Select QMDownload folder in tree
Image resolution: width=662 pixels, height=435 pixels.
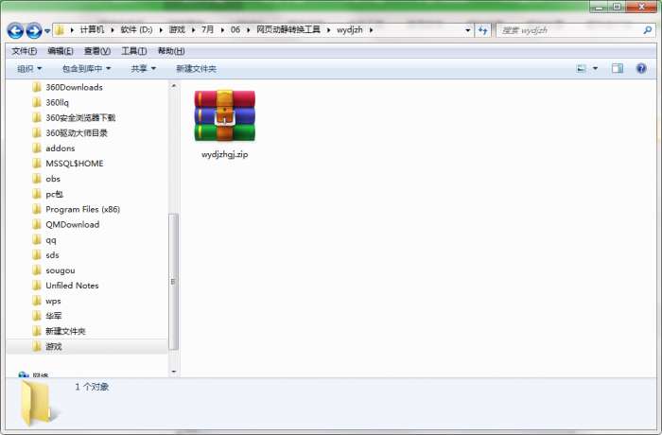tap(72, 225)
